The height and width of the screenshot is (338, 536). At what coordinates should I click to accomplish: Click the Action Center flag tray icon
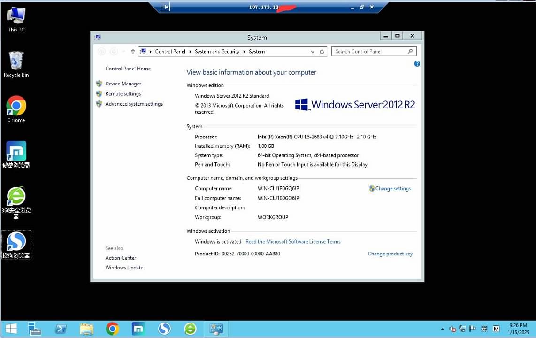pos(473,329)
